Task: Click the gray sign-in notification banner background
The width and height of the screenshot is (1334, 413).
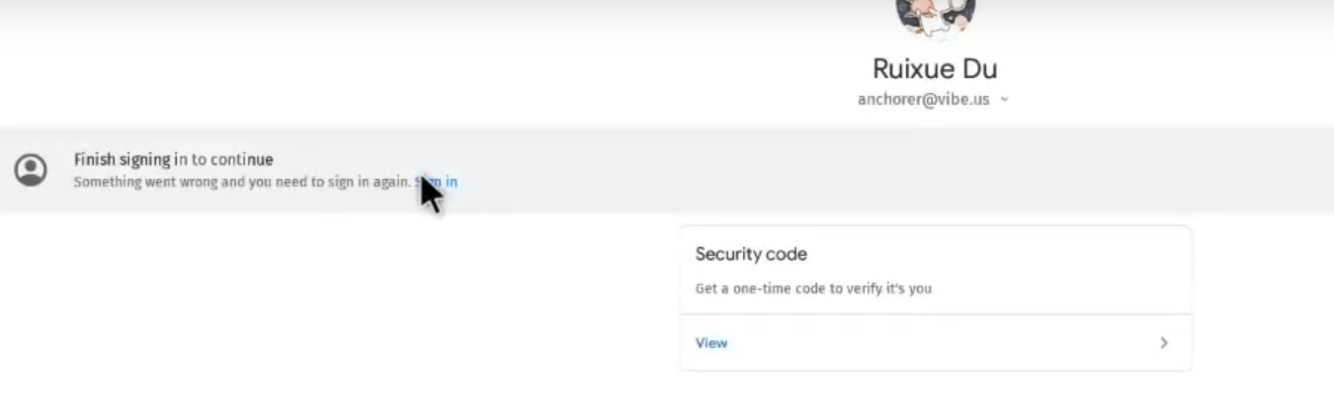Action: coord(791,169)
